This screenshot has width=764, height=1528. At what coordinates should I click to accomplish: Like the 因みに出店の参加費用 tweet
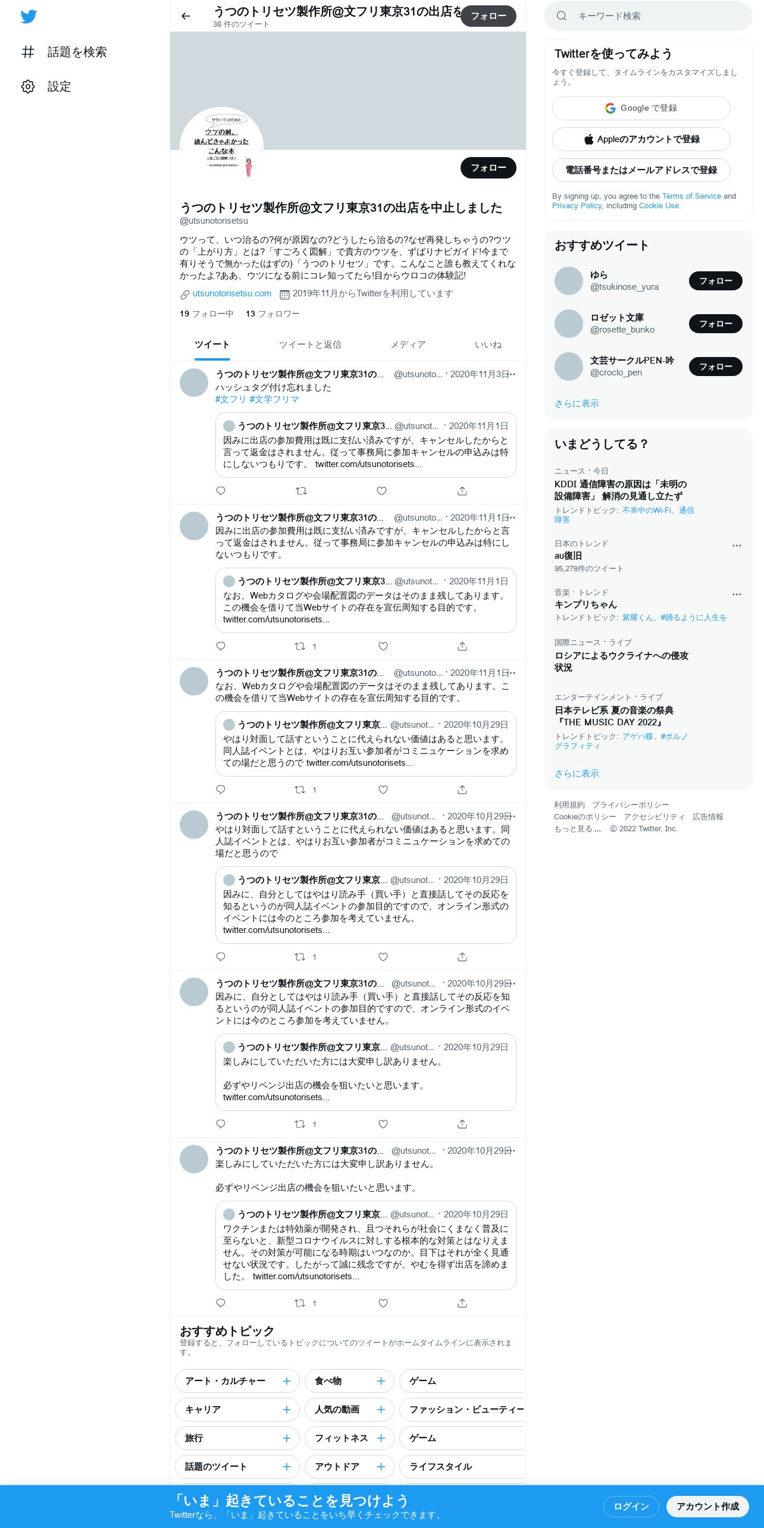tap(383, 646)
